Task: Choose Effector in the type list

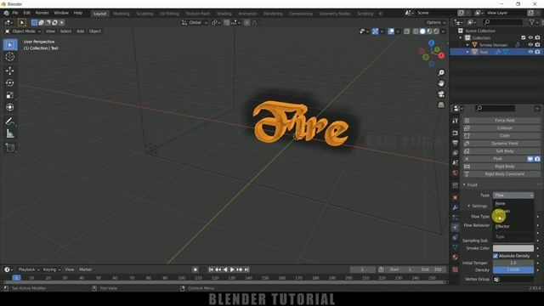Action: (513, 227)
